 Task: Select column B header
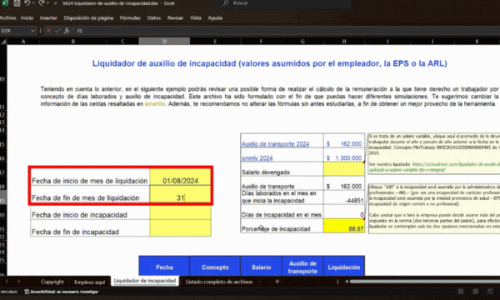pos(72,42)
